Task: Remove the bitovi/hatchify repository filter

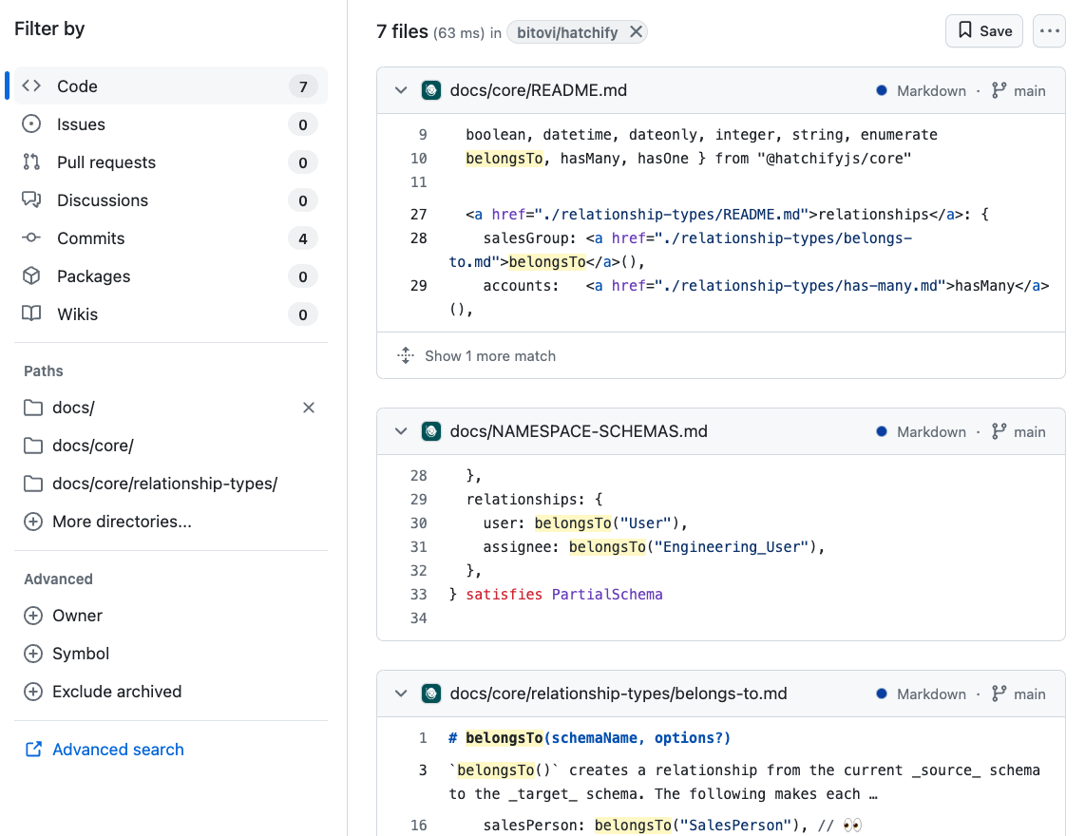Action: [637, 31]
